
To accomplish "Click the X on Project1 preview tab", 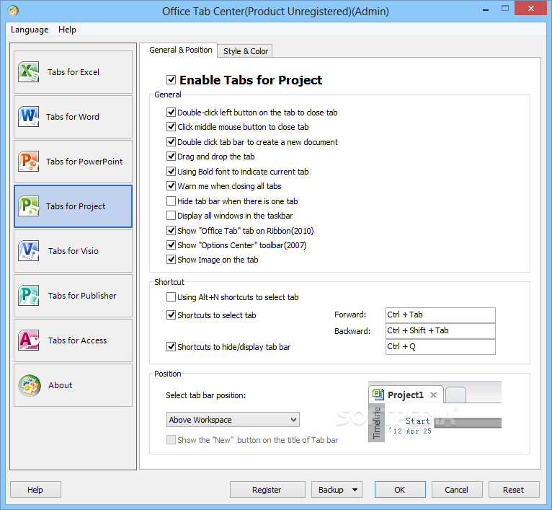I will pyautogui.click(x=433, y=395).
